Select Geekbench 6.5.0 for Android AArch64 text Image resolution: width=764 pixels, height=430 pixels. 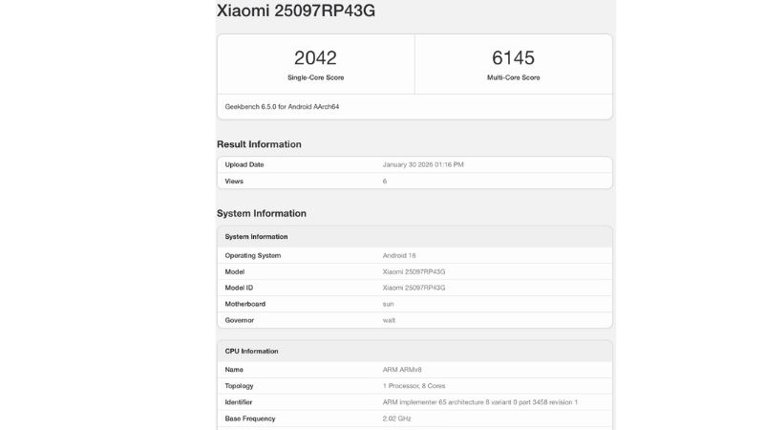pyautogui.click(x=282, y=107)
